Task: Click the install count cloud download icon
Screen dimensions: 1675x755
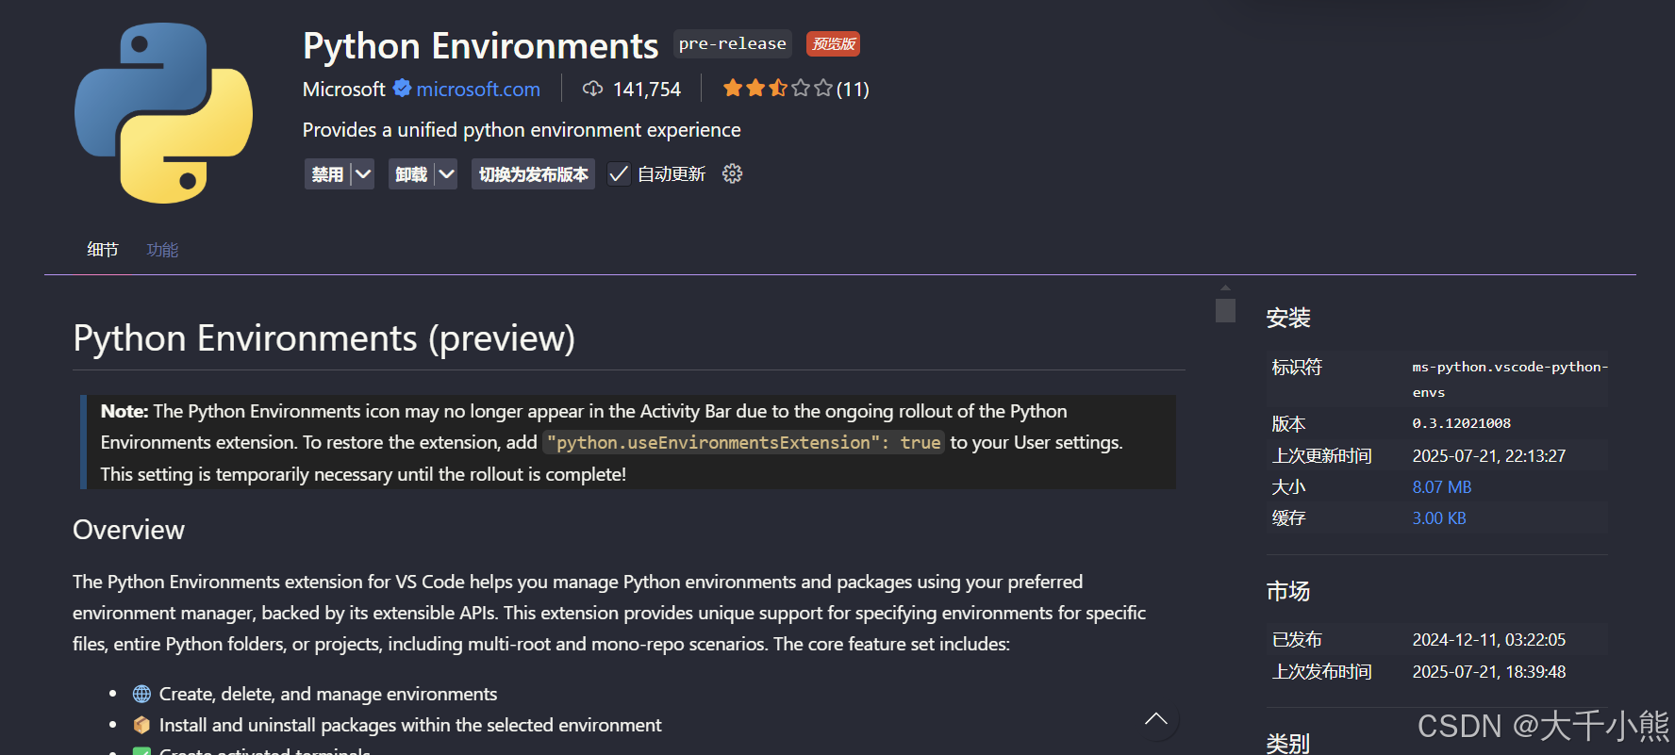Action: pos(592,89)
